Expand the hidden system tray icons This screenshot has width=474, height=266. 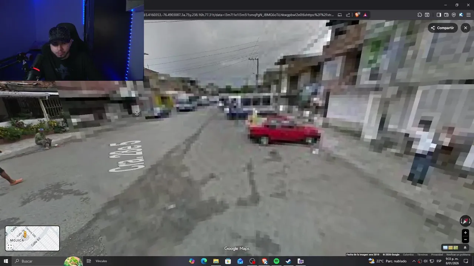coord(414,261)
